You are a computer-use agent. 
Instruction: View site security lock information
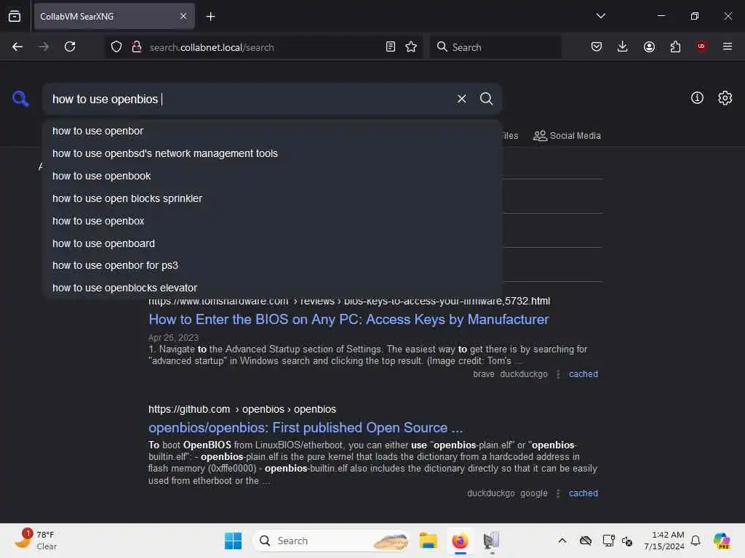[137, 46]
